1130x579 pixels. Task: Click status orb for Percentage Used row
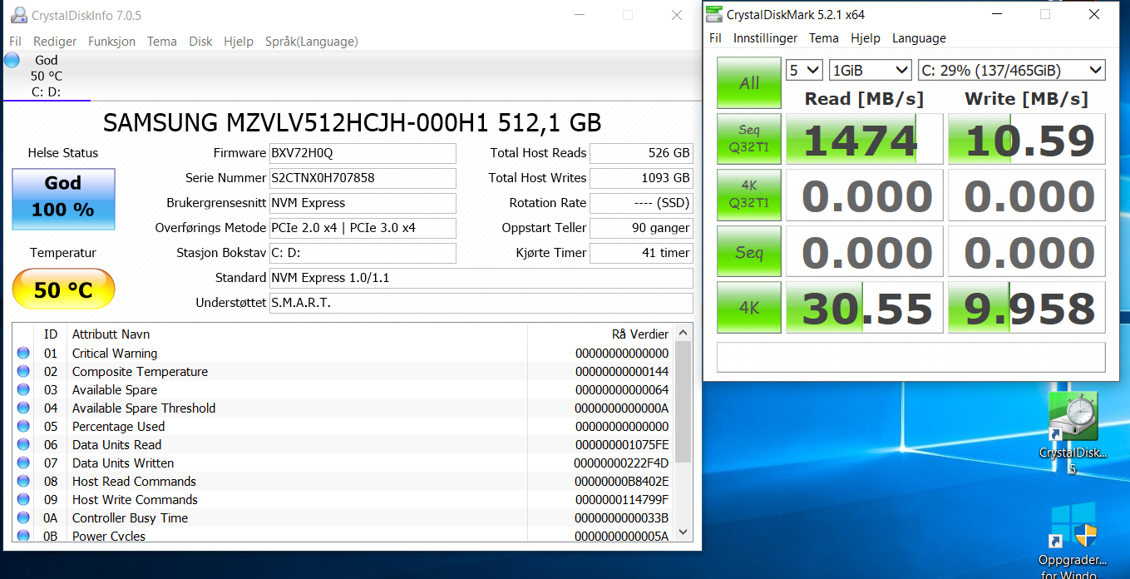pyautogui.click(x=23, y=427)
